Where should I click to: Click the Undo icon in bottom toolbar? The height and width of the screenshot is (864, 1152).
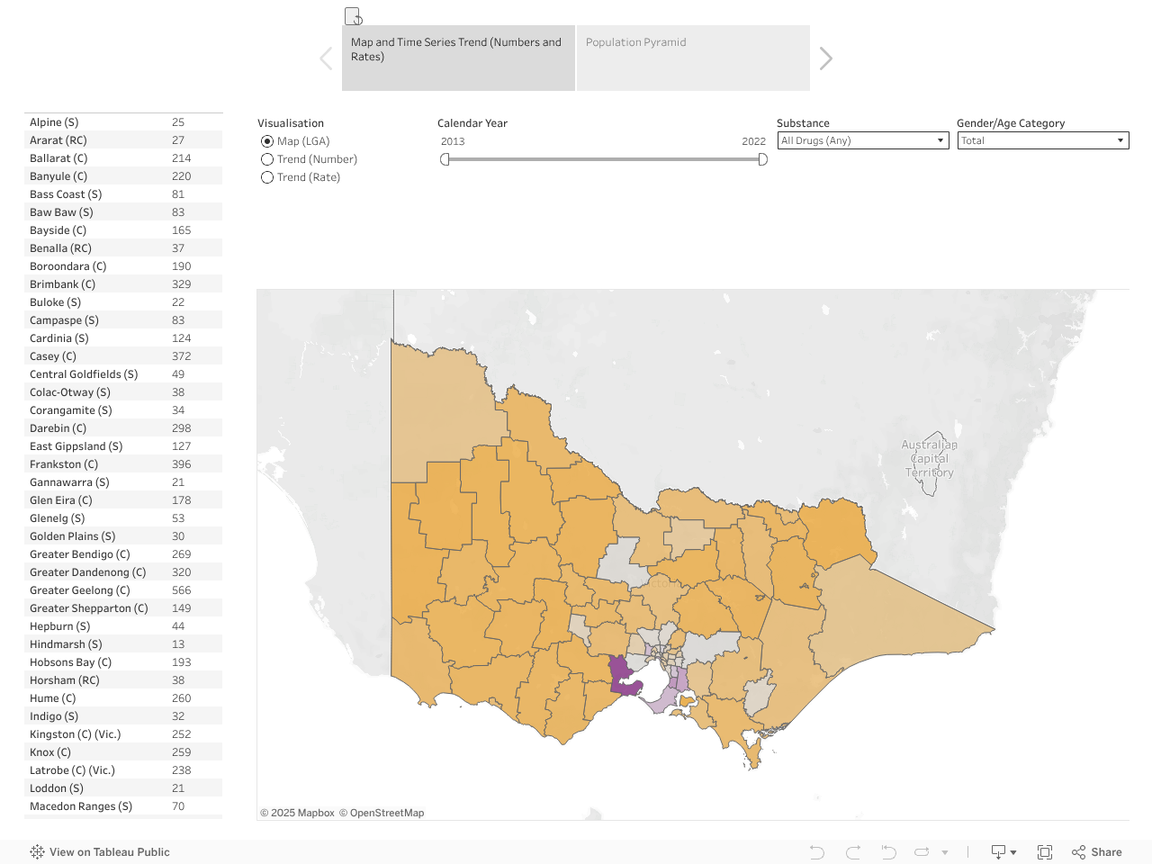click(x=816, y=852)
